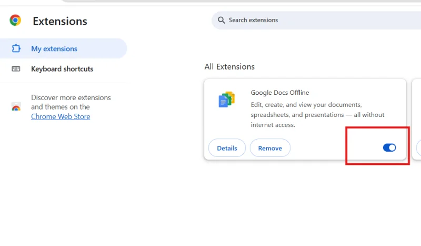Disable the Google Docs Offline toggle
This screenshot has width=421, height=246.
point(389,147)
